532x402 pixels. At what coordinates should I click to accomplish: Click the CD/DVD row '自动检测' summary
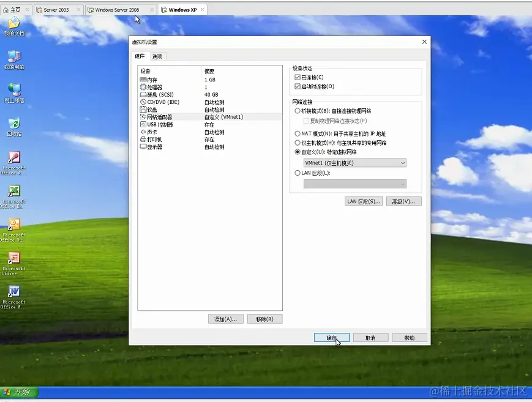pyautogui.click(x=214, y=102)
